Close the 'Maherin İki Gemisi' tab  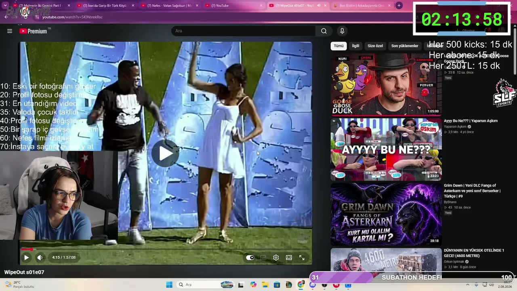[69, 6]
